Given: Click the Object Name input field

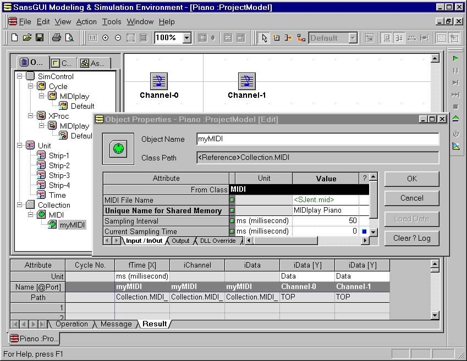Looking at the screenshot, I should point(317,139).
